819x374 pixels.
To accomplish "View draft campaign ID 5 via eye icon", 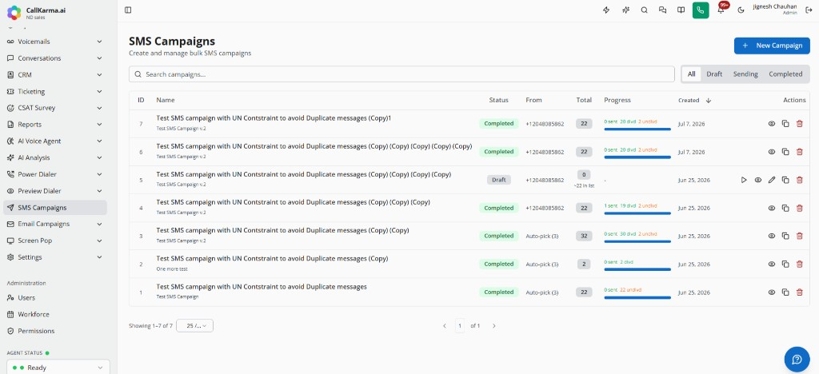I will [758, 180].
